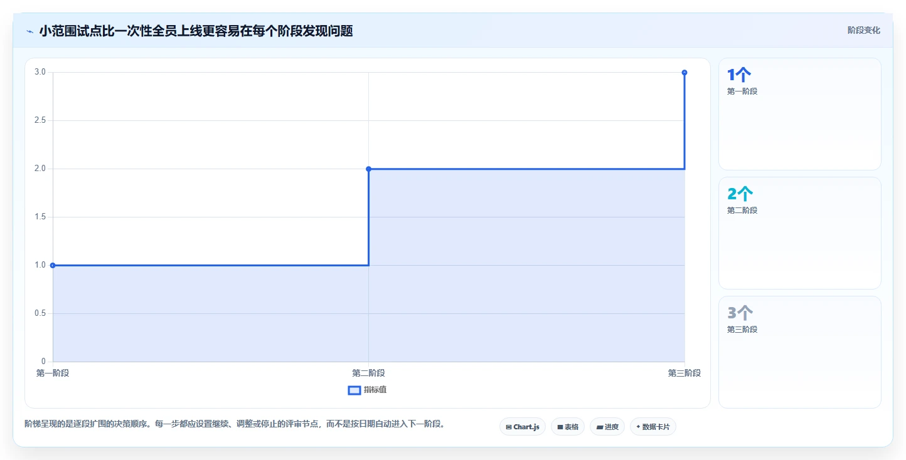
Task: Click the 3.0 y-axis value
Action: click(x=40, y=72)
